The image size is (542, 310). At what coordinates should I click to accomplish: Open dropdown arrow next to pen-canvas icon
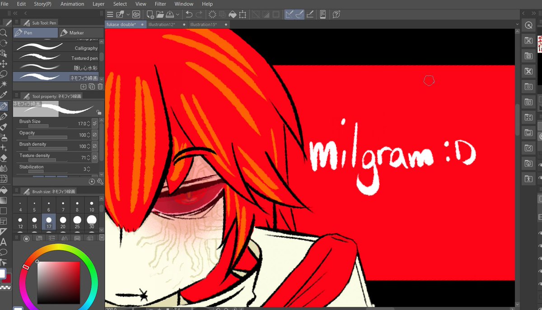pos(128,14)
